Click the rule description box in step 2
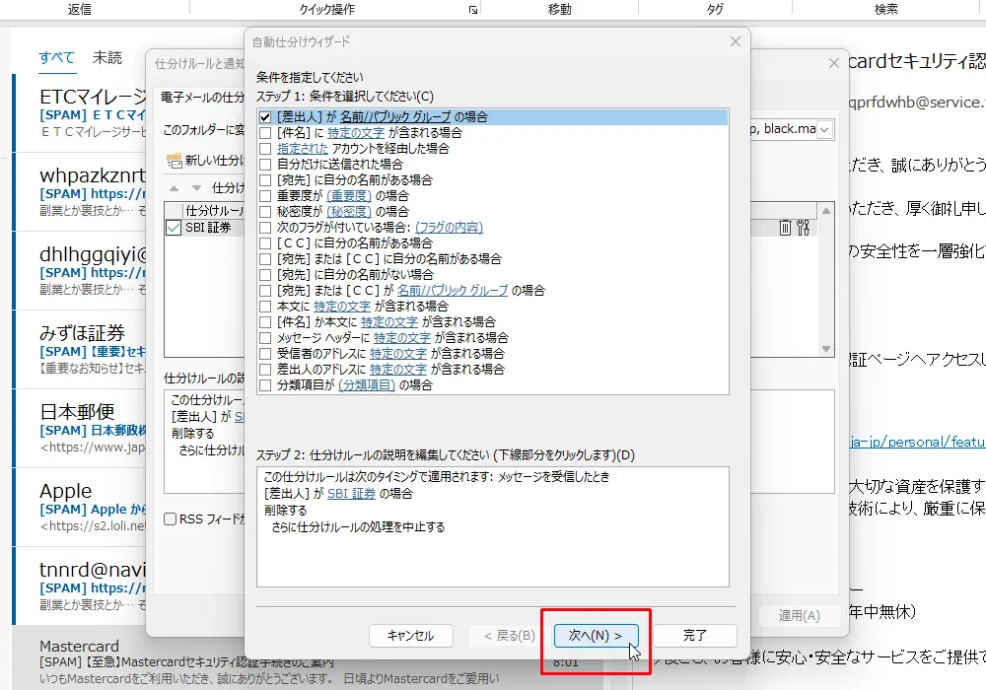 [493, 526]
